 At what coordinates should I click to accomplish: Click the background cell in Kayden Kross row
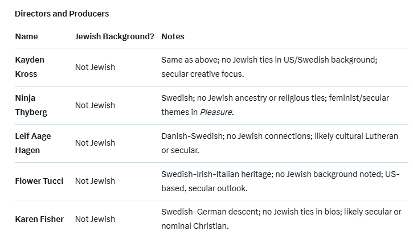point(95,67)
